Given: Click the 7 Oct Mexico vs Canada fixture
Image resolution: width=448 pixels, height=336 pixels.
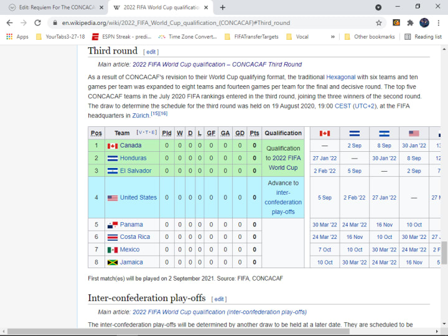Looking at the screenshot, I should 325,250.
